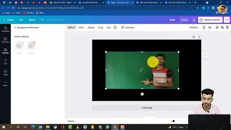The image size is (231, 130).
Task: Open the transparency tool
Action: (204, 27)
